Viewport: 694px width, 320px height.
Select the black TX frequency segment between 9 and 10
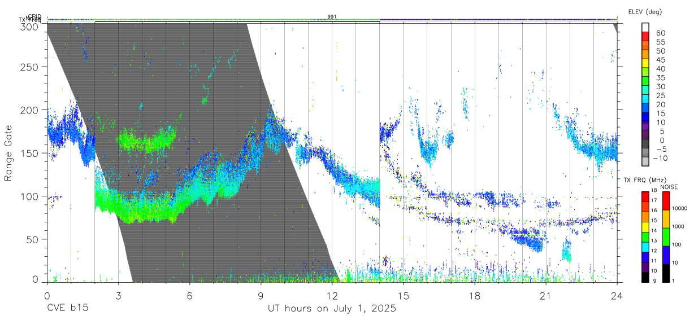[645, 277]
